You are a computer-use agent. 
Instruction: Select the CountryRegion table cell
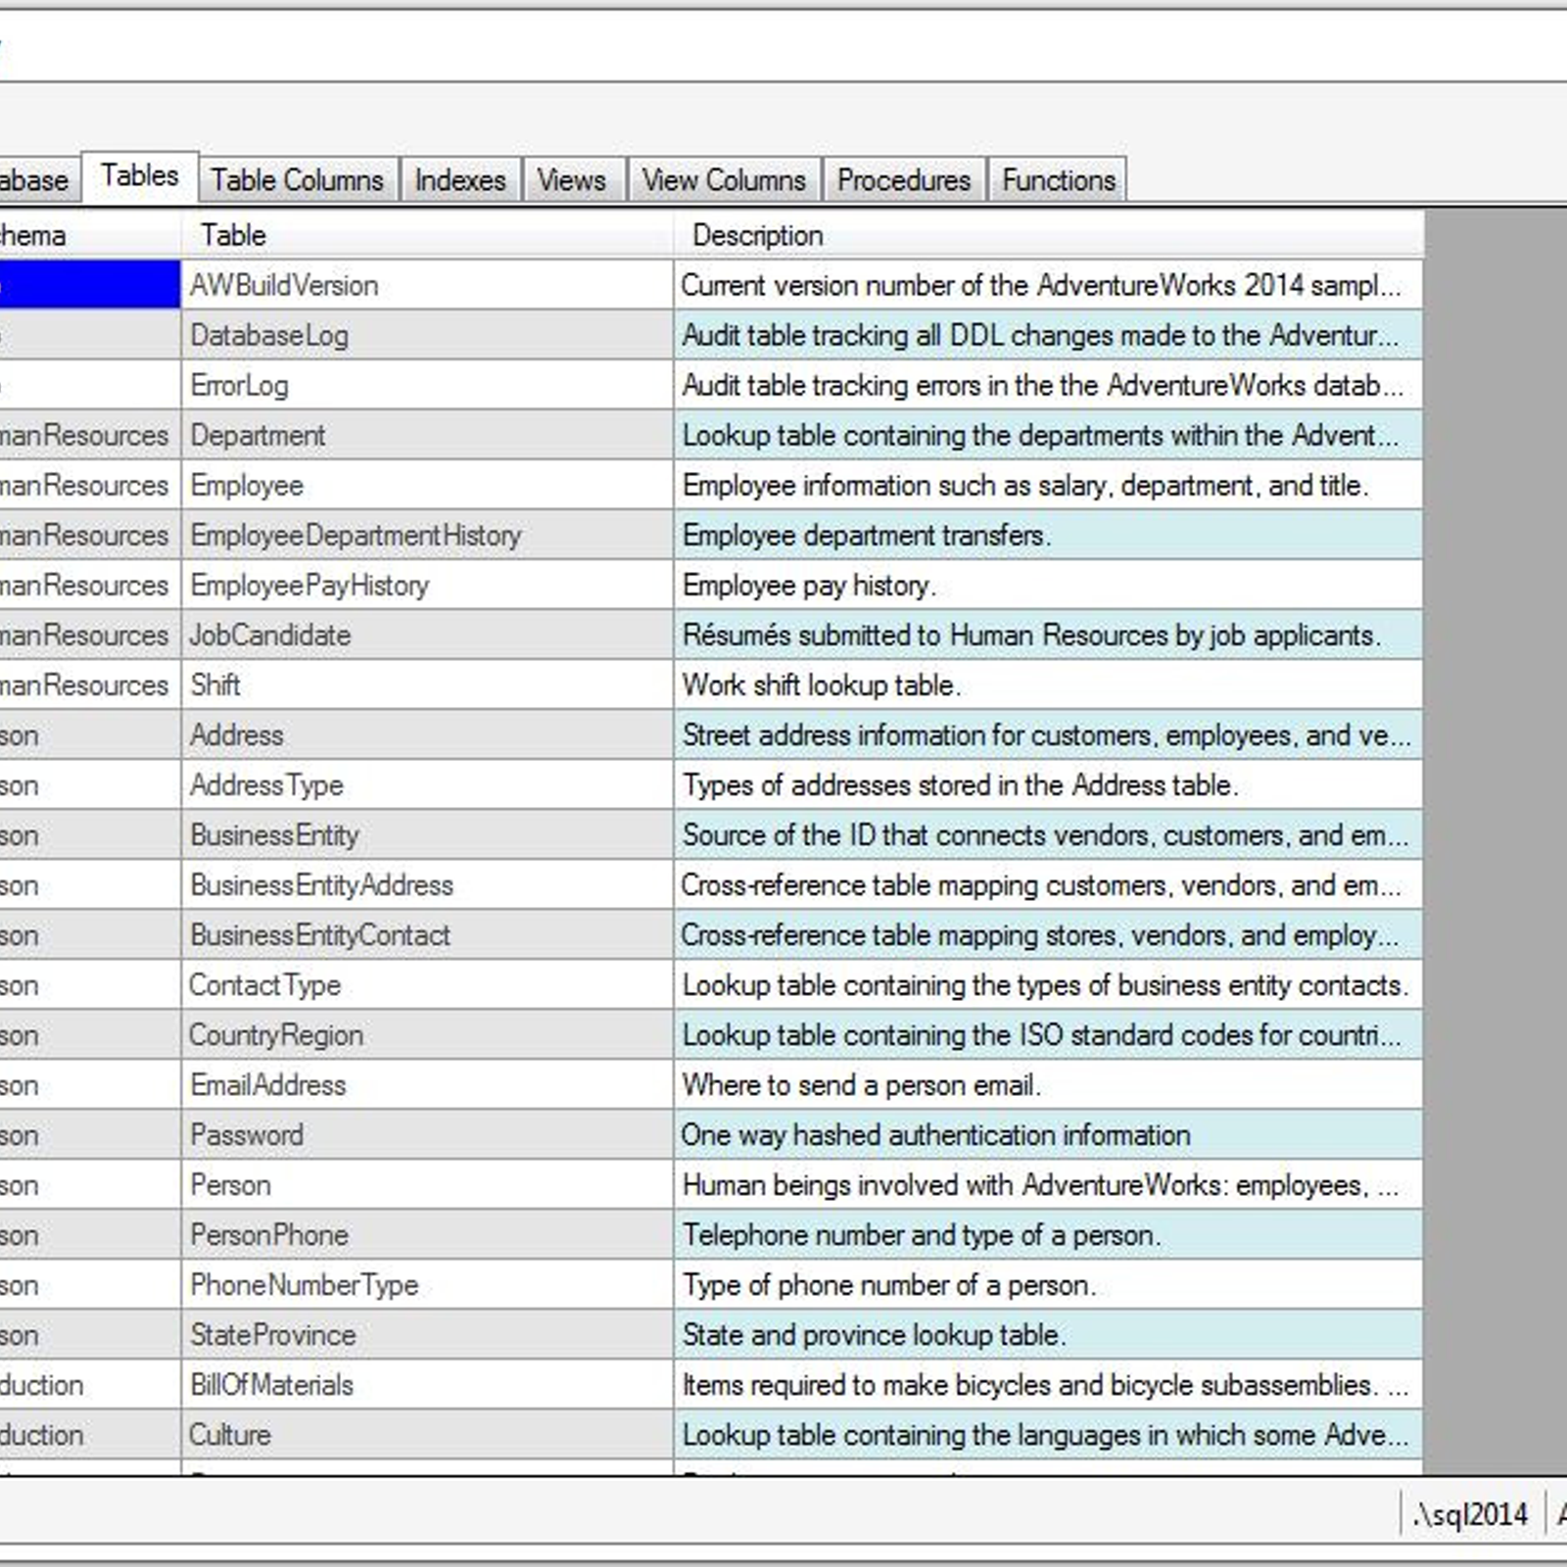427,1034
